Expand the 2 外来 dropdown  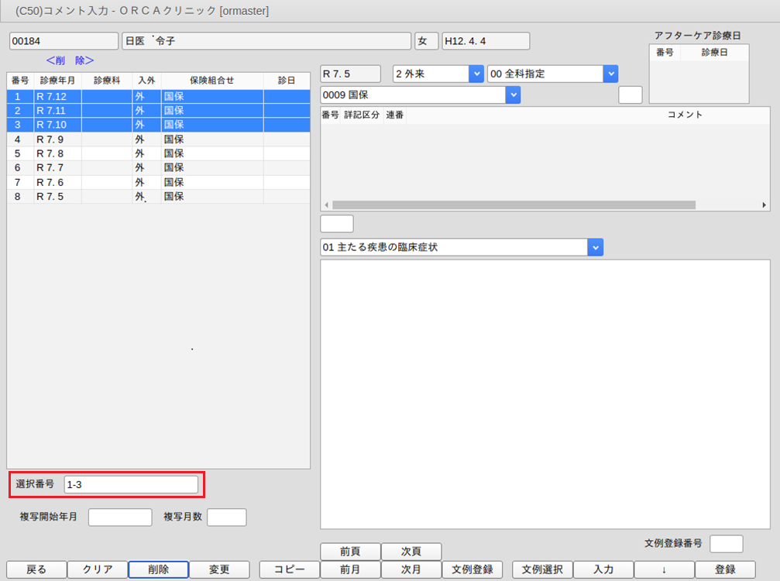476,74
